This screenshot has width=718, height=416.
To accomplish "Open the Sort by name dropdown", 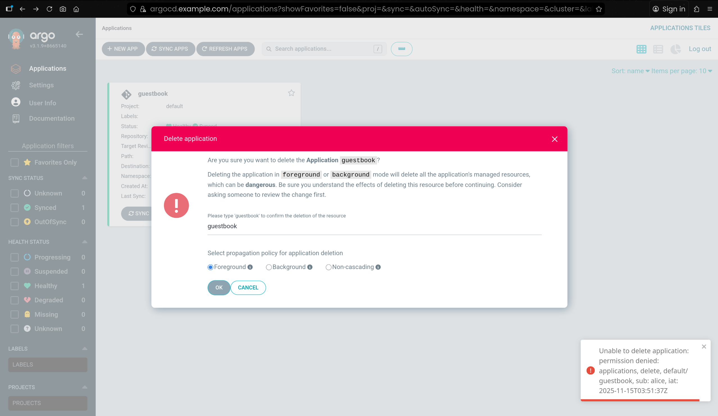I will point(630,71).
